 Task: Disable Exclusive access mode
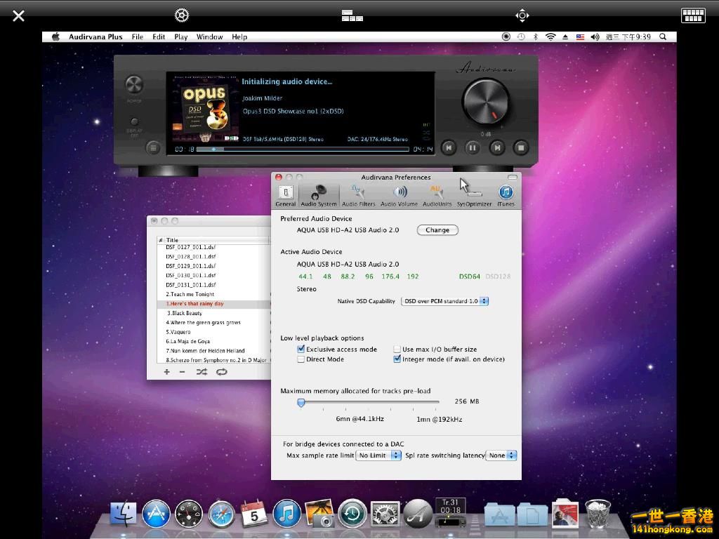pyautogui.click(x=301, y=349)
